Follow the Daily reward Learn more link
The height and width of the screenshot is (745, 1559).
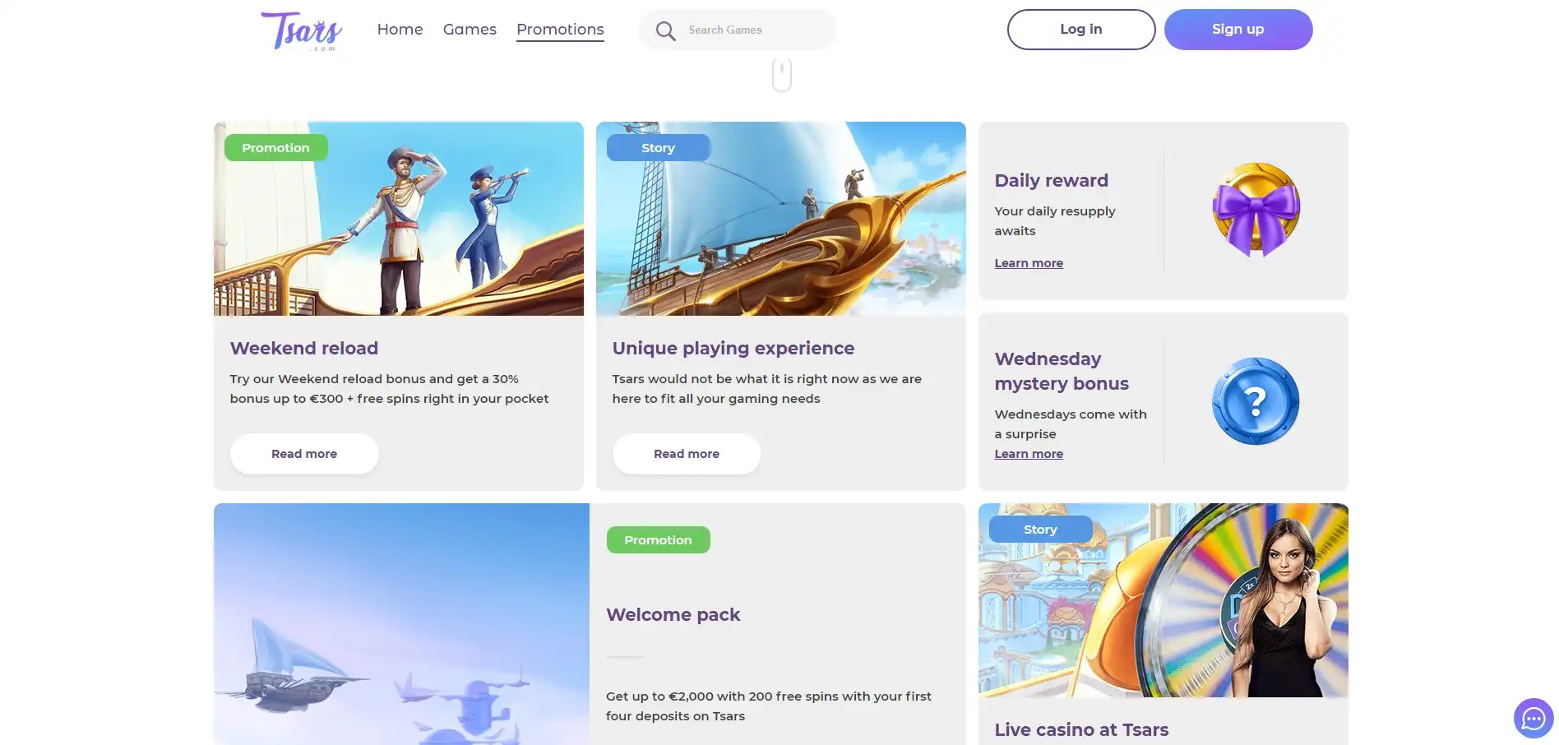[x=1029, y=263]
